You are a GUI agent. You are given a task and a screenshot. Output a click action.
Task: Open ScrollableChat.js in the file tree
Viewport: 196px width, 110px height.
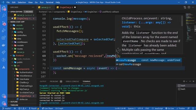[x=27, y=93]
